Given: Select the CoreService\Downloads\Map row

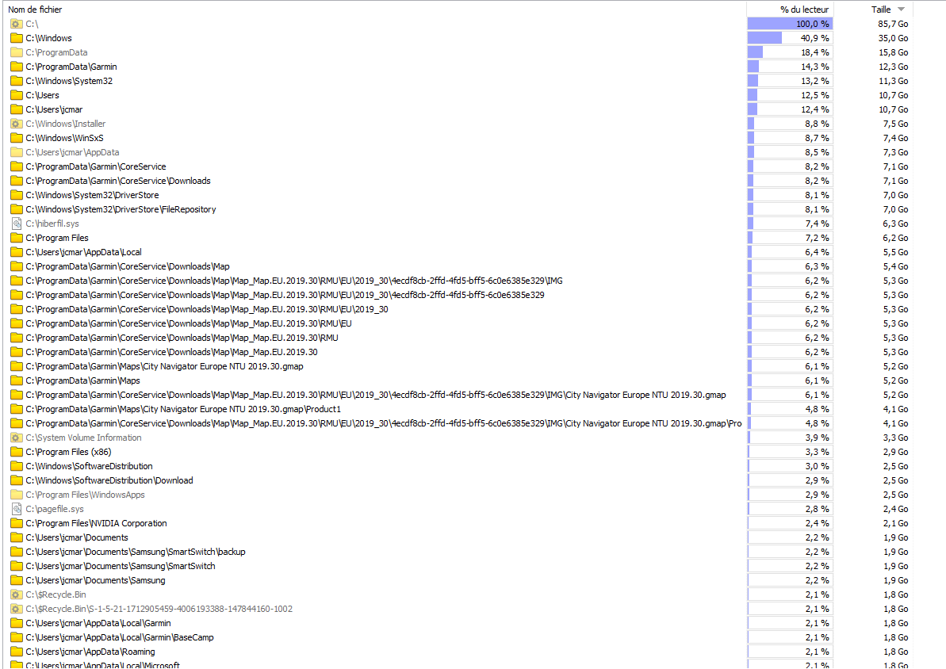Looking at the screenshot, I should pyautogui.click(x=458, y=266).
